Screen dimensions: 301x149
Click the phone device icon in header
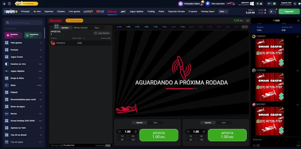(9, 4)
